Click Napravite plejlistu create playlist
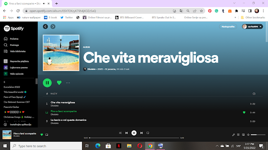 16,61
